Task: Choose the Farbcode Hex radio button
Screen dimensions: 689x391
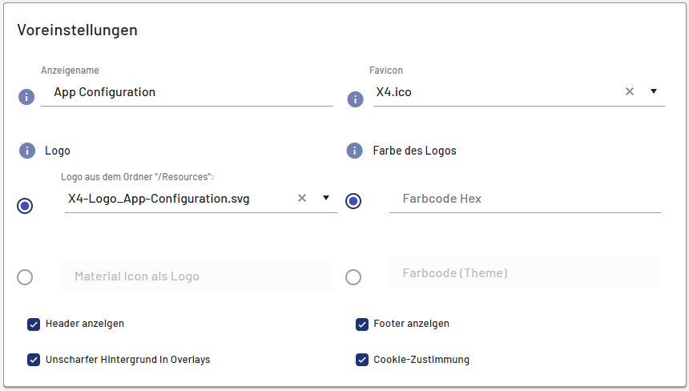Action: click(353, 200)
